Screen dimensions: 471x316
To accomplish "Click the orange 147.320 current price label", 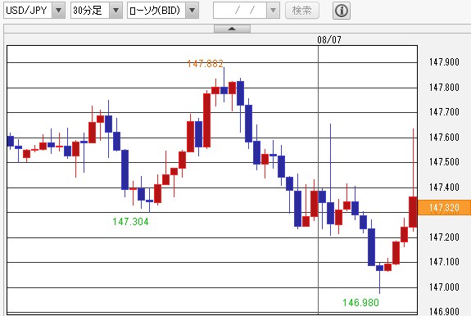I will tap(444, 207).
